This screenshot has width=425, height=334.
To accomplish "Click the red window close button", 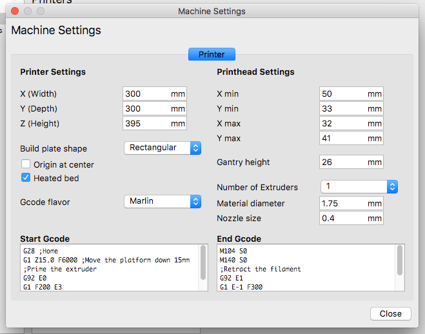I will tap(15, 11).
